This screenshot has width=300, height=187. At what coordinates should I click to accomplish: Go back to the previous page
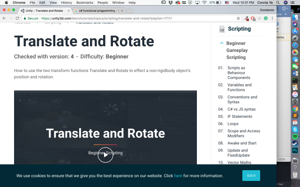4,18
